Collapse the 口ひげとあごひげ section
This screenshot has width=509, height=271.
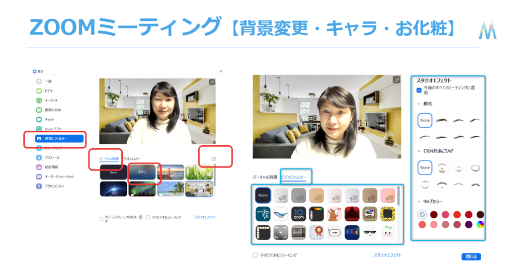pyautogui.click(x=419, y=151)
